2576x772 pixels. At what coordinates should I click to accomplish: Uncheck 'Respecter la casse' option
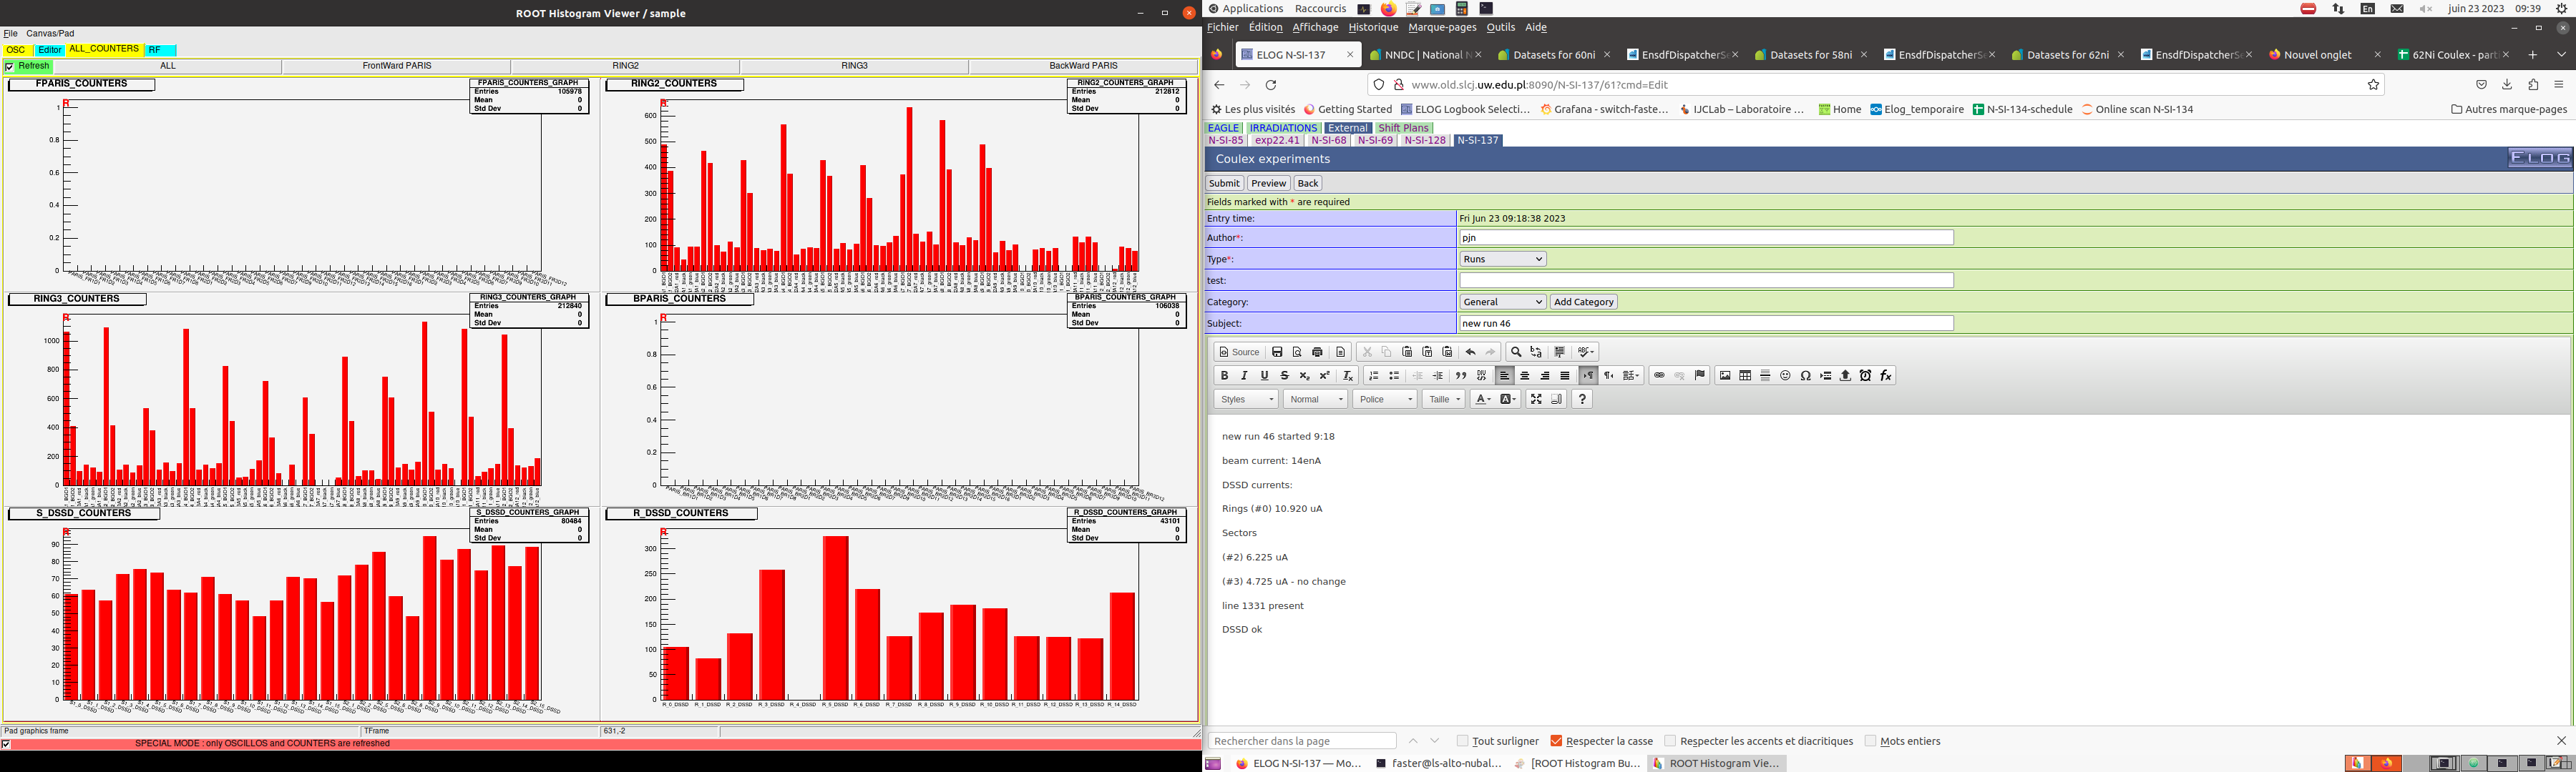tap(1556, 741)
